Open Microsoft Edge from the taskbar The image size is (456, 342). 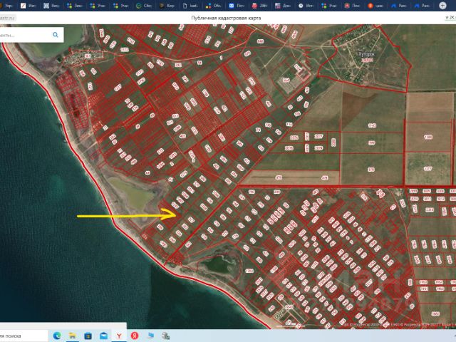(57, 336)
